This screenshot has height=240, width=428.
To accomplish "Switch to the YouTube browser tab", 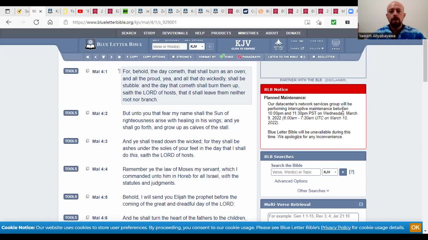I will tap(84, 11).
